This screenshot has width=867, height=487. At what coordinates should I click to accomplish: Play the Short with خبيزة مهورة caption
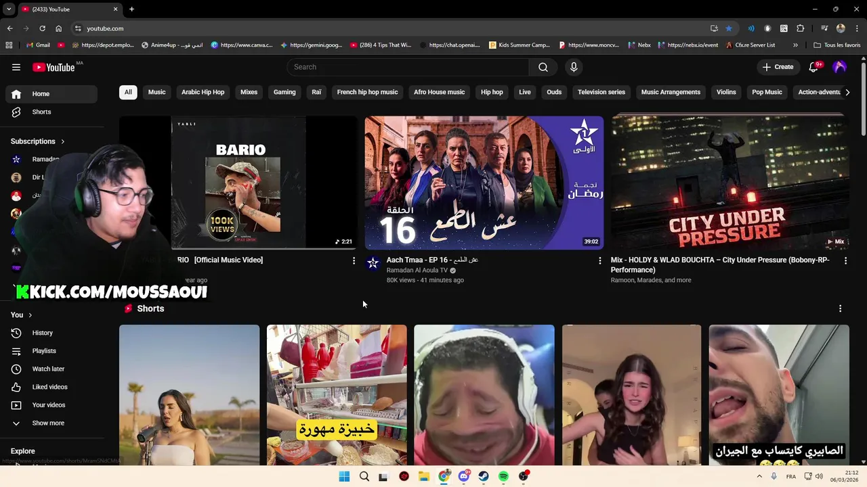tap(337, 396)
